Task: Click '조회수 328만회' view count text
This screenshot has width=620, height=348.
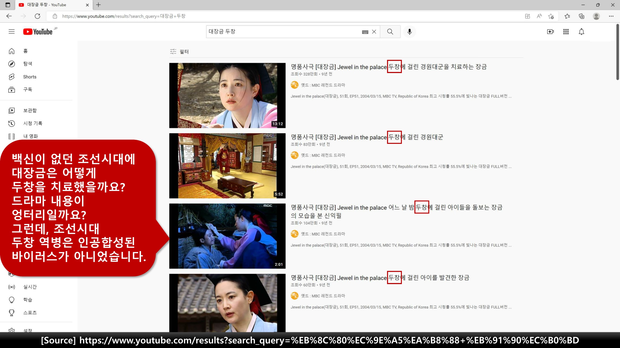Action: tap(304, 74)
